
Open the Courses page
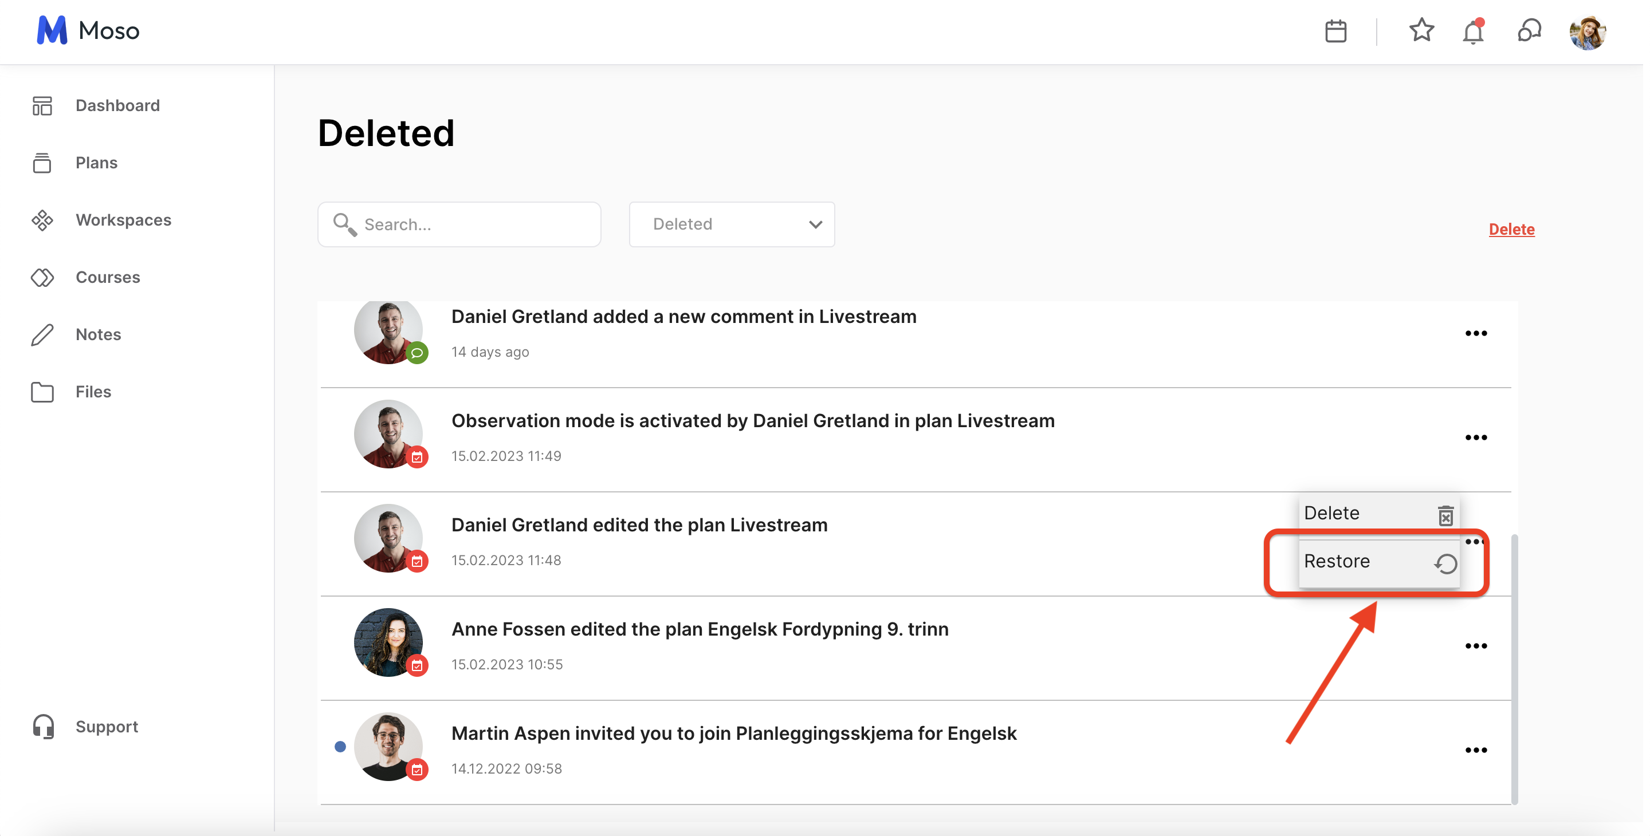(x=108, y=277)
